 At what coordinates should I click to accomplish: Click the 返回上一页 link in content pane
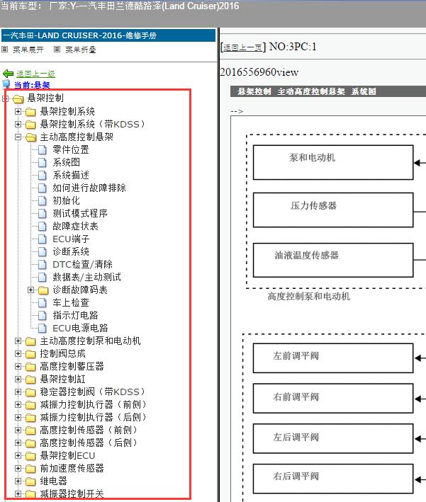(x=242, y=47)
